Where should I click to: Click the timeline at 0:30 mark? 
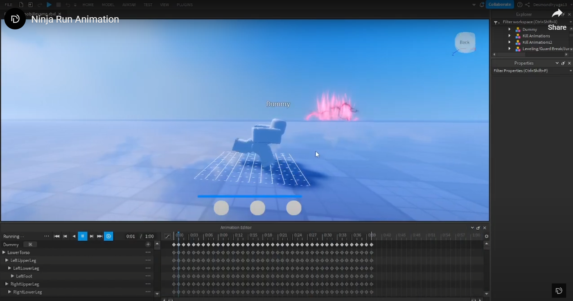click(x=327, y=235)
